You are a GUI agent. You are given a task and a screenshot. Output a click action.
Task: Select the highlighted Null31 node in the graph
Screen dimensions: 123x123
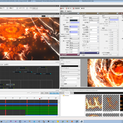[x=11, y=85]
